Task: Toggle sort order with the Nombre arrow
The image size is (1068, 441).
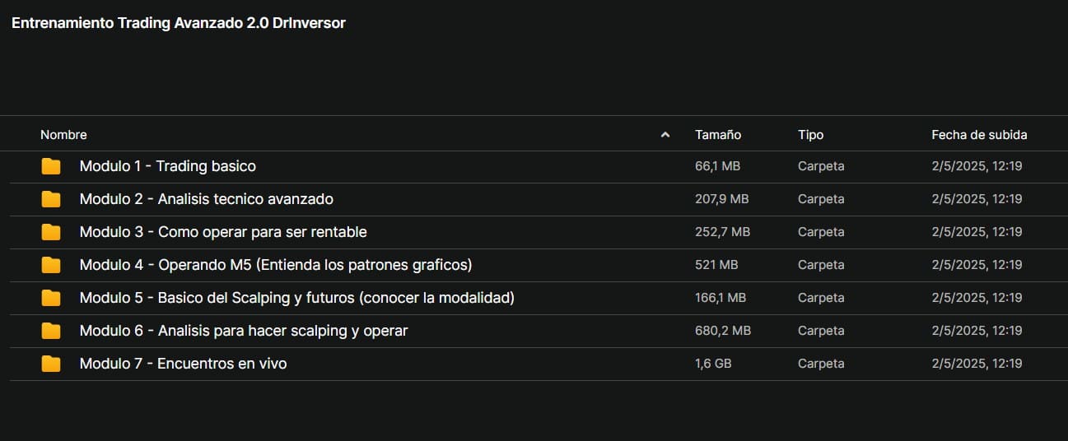Action: tap(665, 135)
